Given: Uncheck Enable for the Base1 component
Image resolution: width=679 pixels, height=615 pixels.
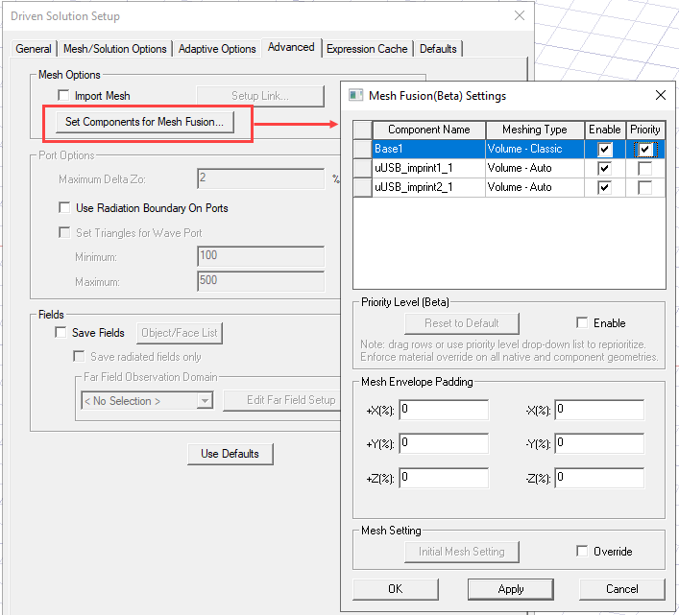Looking at the screenshot, I should pyautogui.click(x=604, y=150).
